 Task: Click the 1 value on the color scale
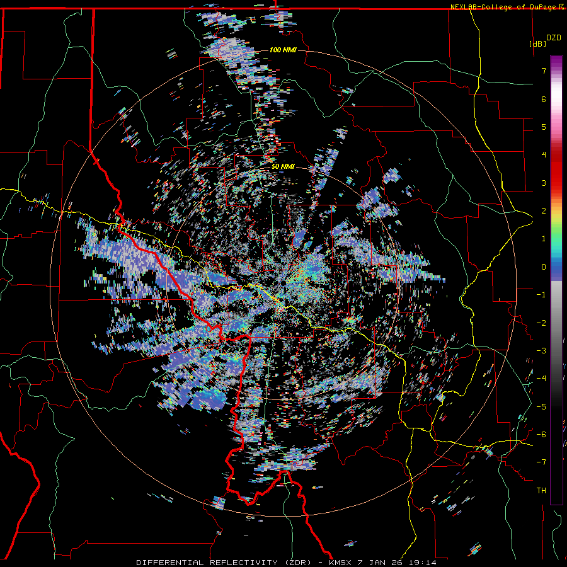coord(544,239)
